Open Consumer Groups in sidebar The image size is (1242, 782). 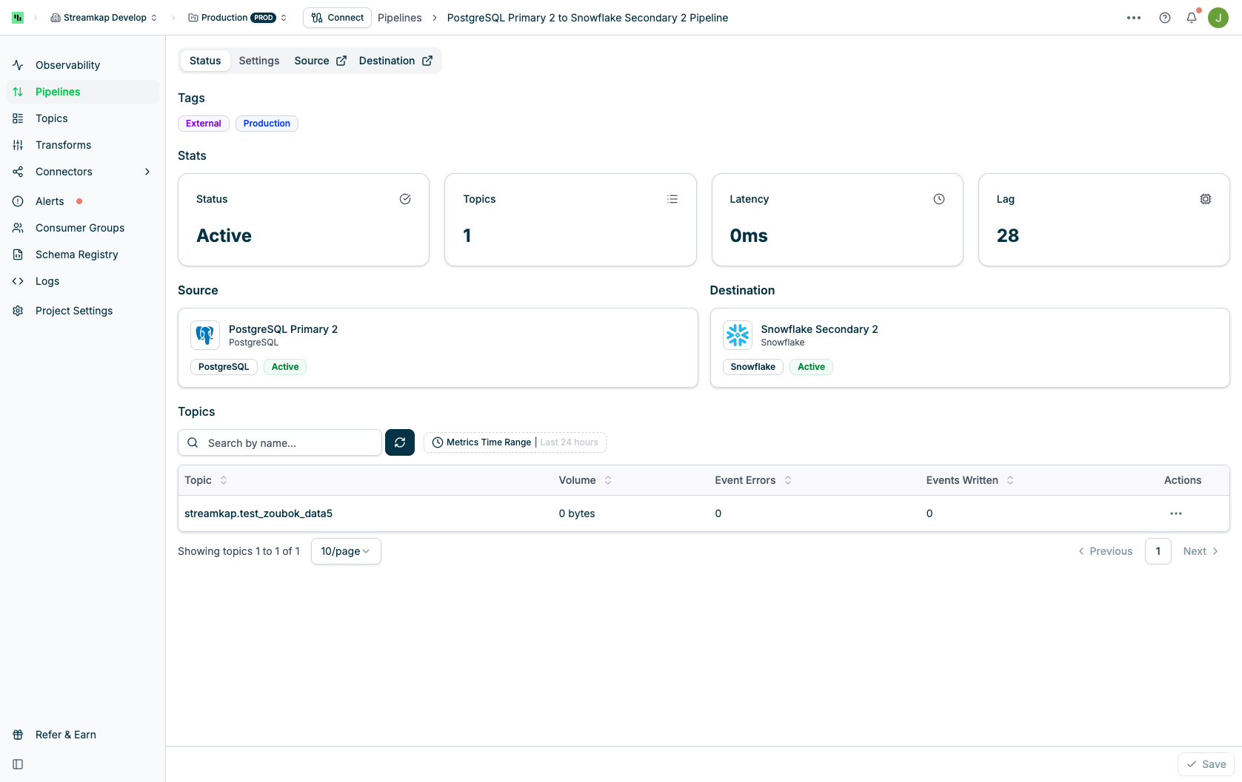[82, 228]
